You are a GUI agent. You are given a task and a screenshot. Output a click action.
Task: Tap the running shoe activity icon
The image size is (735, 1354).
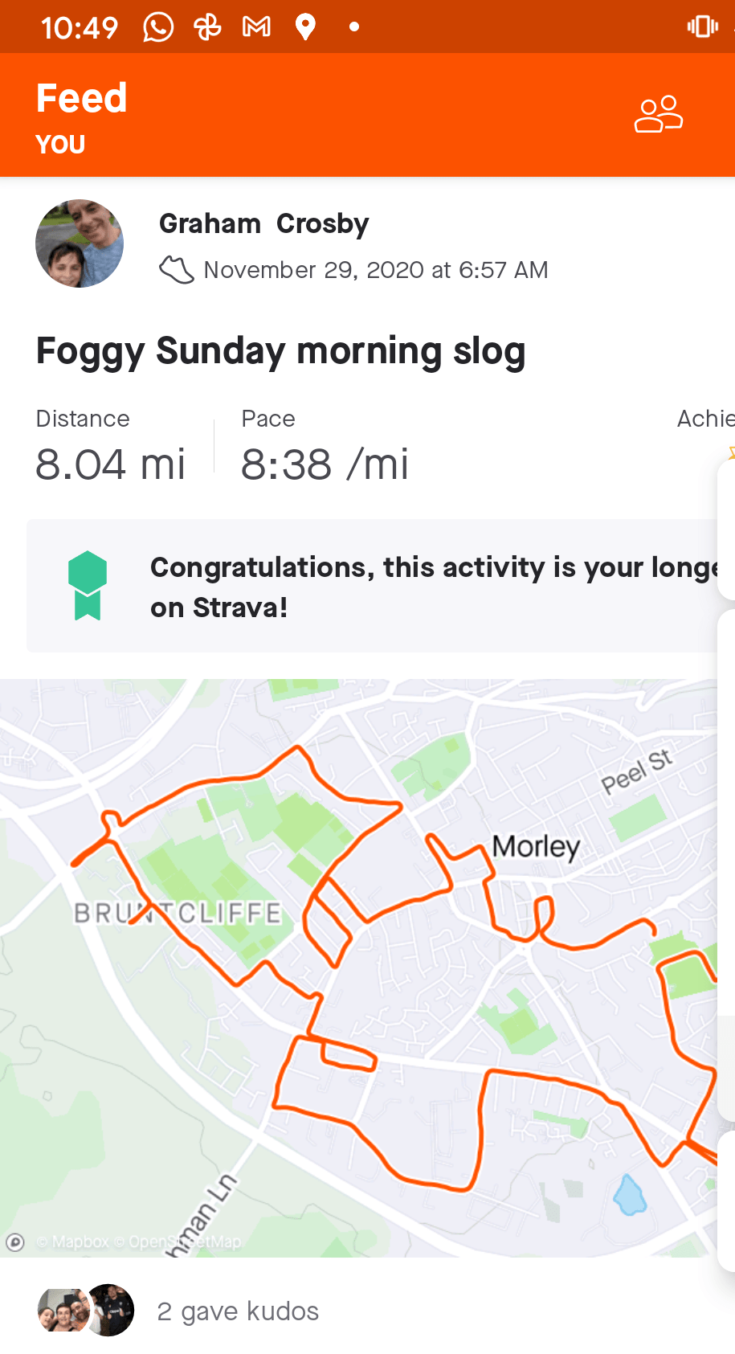(x=177, y=270)
